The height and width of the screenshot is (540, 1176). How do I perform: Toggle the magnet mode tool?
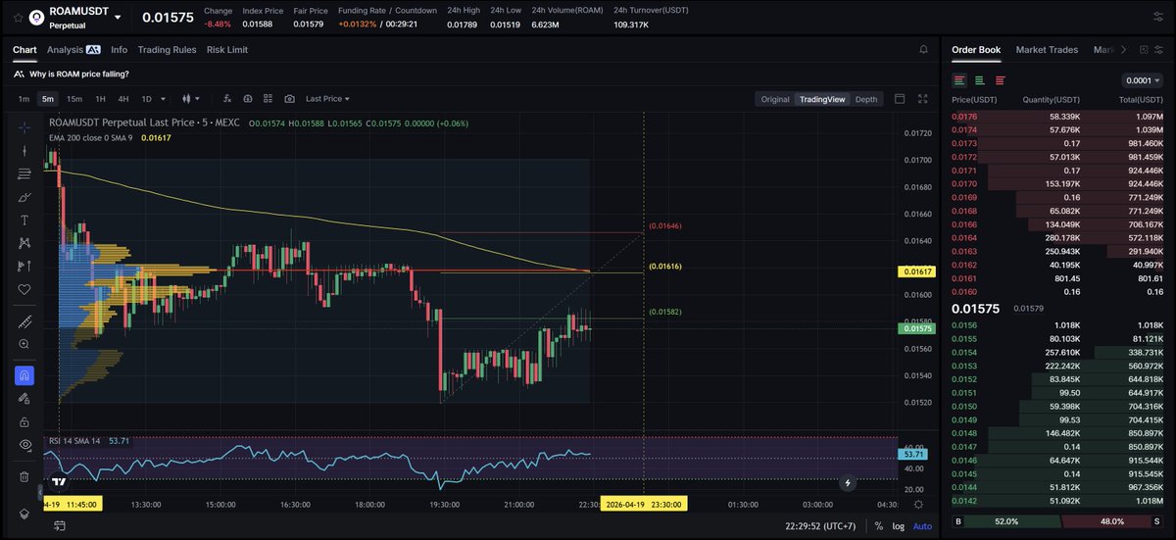[x=24, y=375]
